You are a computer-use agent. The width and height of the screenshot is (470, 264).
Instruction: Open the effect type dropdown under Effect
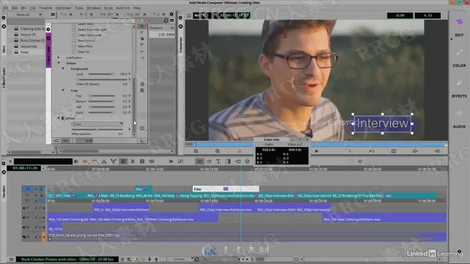[x=98, y=124]
